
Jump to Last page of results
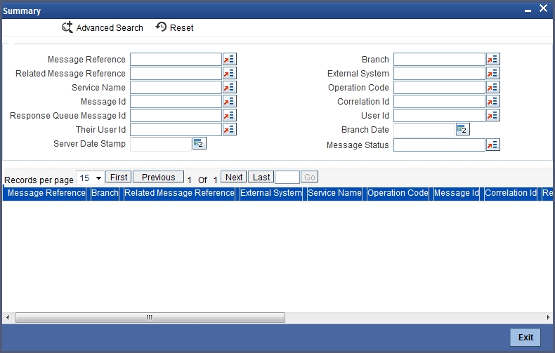[261, 177]
